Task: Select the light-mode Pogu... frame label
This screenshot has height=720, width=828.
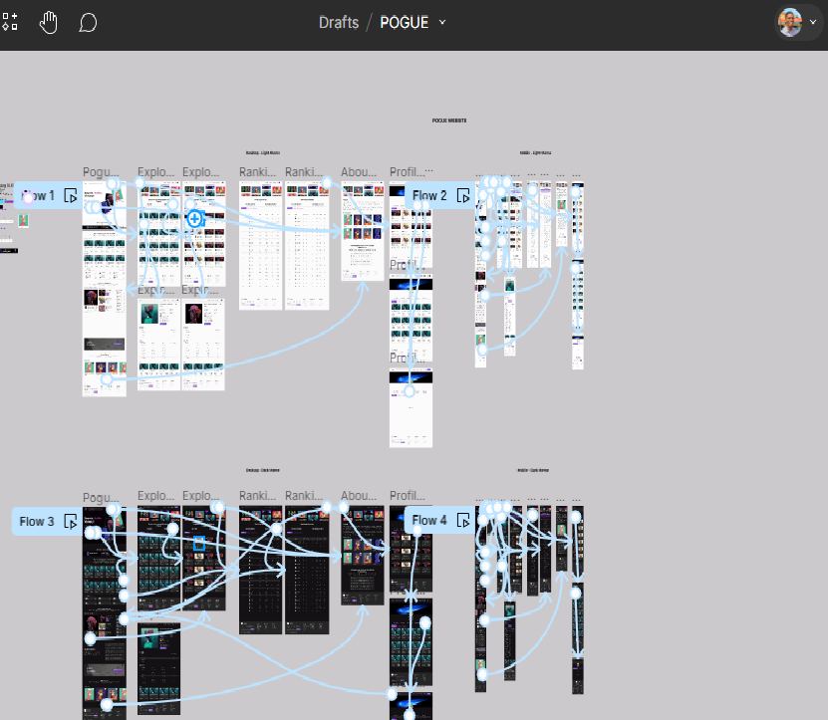Action: coord(101,172)
